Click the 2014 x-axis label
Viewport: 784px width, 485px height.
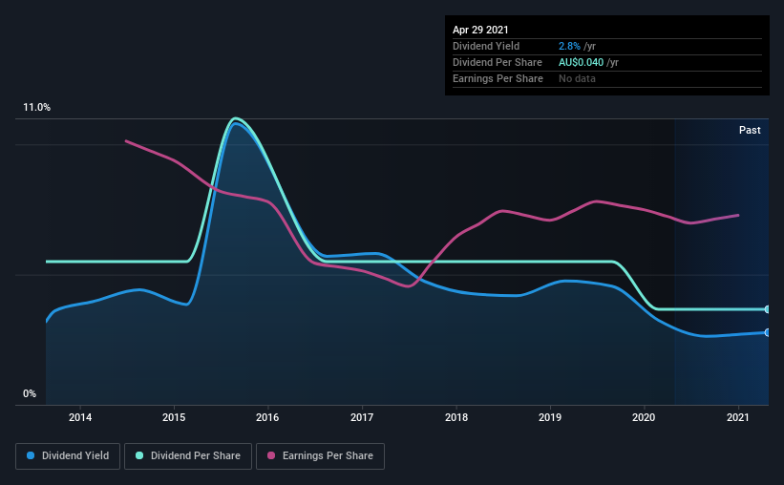[x=80, y=417]
